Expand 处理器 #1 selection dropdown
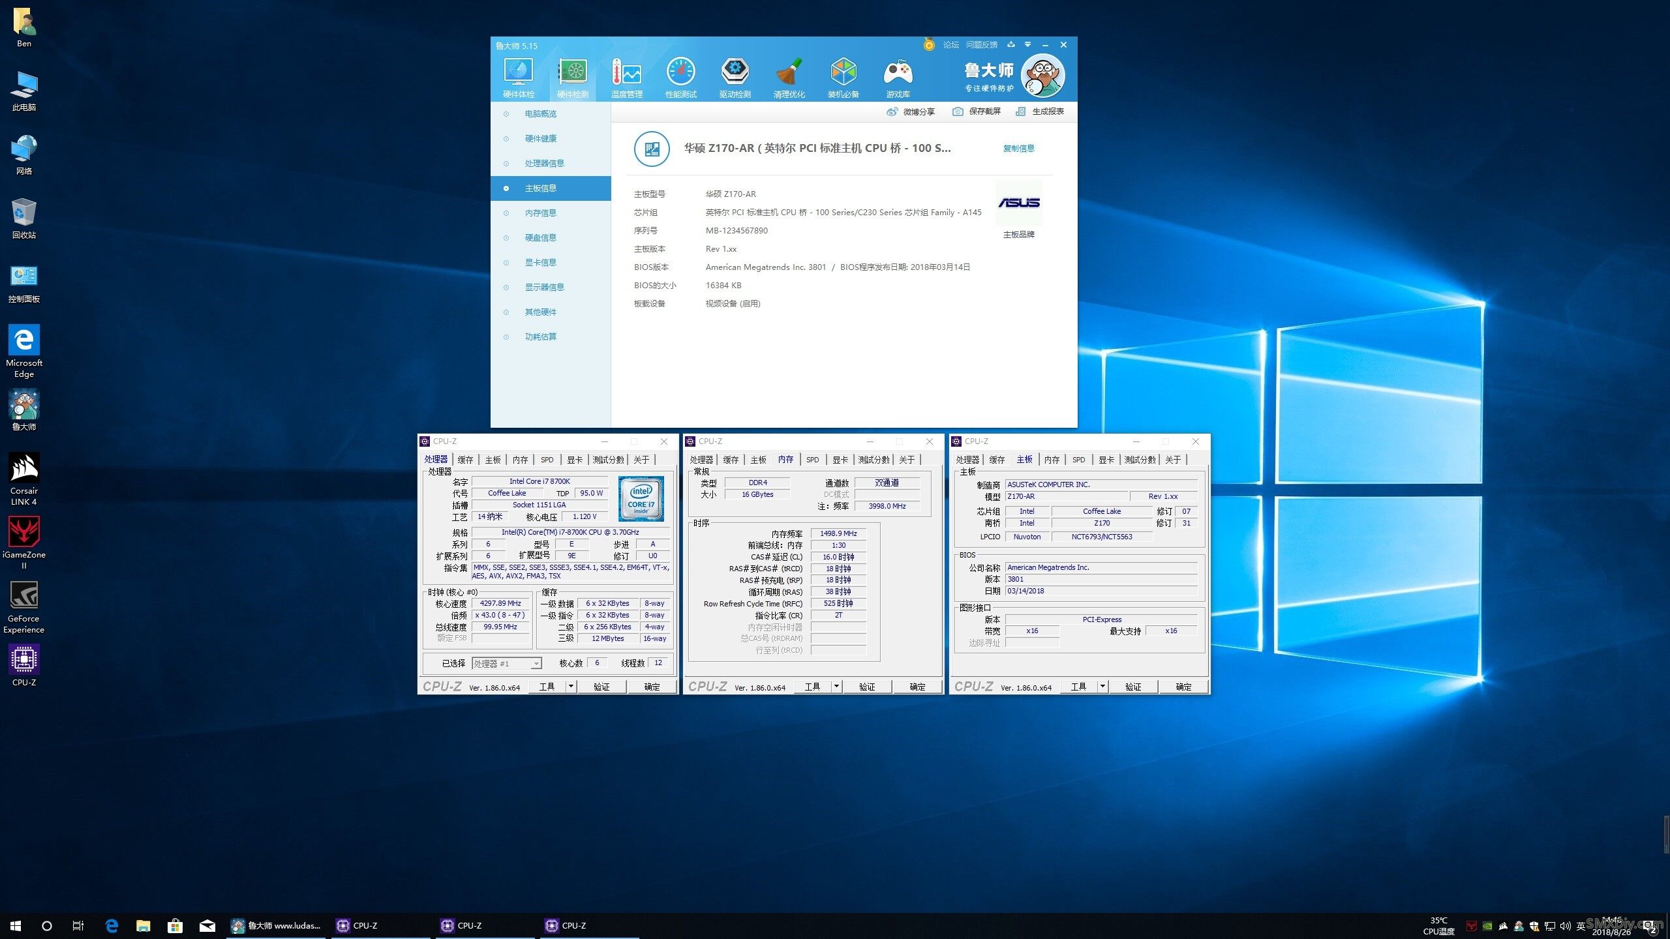 536,664
